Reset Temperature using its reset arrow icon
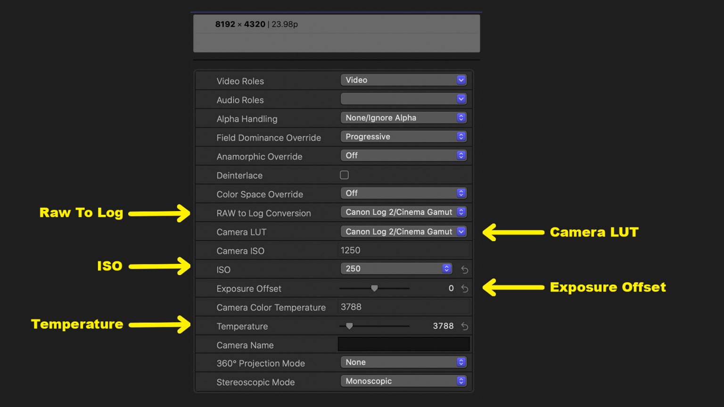724x407 pixels. tap(464, 326)
